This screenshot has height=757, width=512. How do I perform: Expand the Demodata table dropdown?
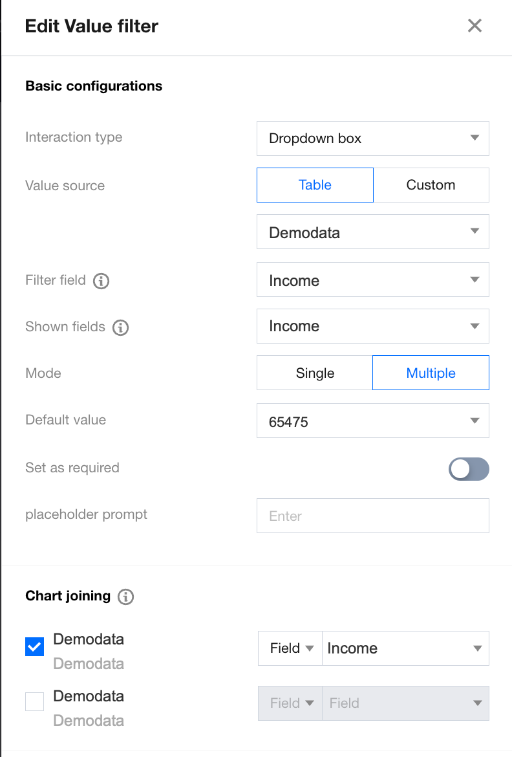(372, 232)
